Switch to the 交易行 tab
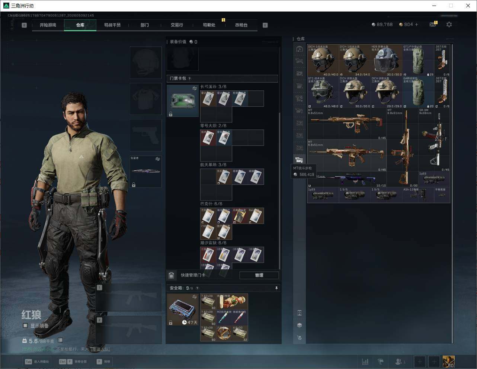The height and width of the screenshot is (369, 477). pyautogui.click(x=177, y=25)
